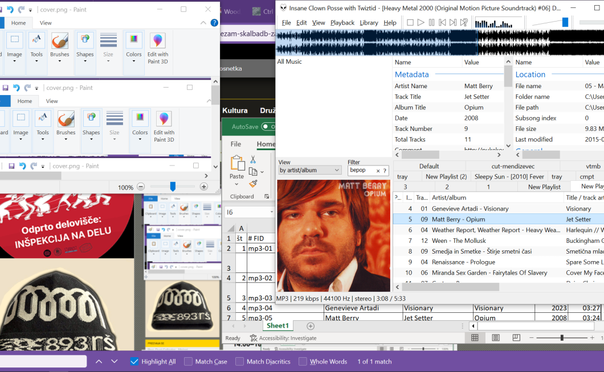Click the Excel Format Painter icon
Viewport: 604px width, 372px height.
tap(253, 184)
